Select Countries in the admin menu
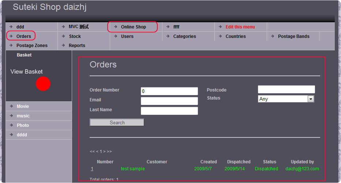Screen dimensions: 341x183 235,36
